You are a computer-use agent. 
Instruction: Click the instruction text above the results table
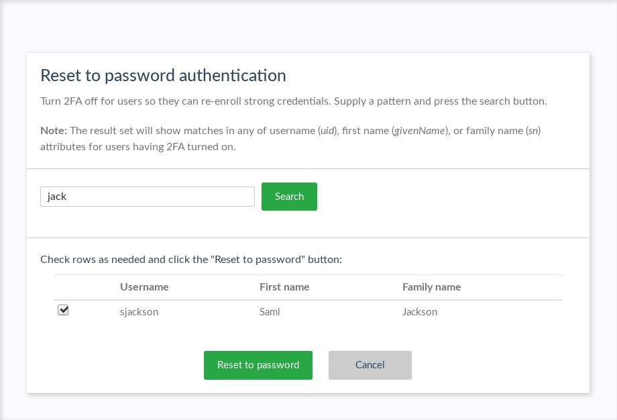pyautogui.click(x=191, y=259)
